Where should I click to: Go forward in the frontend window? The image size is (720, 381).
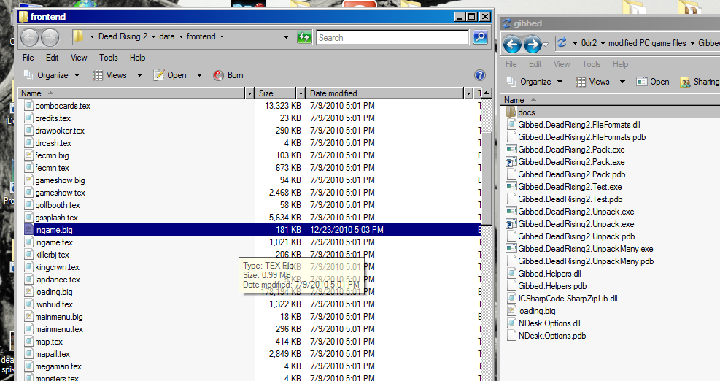coord(50,37)
